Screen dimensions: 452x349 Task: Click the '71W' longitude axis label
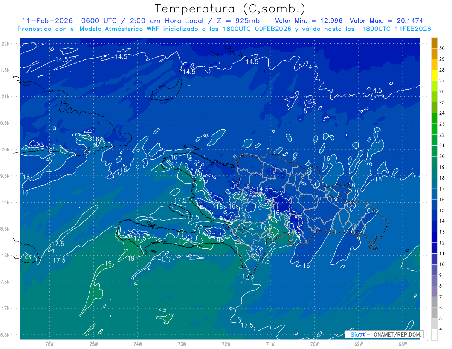click(270, 344)
